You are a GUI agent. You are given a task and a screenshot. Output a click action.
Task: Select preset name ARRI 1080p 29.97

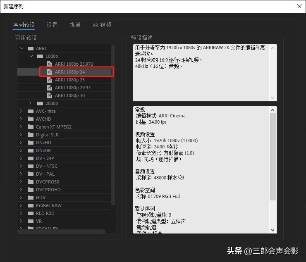[73, 88]
